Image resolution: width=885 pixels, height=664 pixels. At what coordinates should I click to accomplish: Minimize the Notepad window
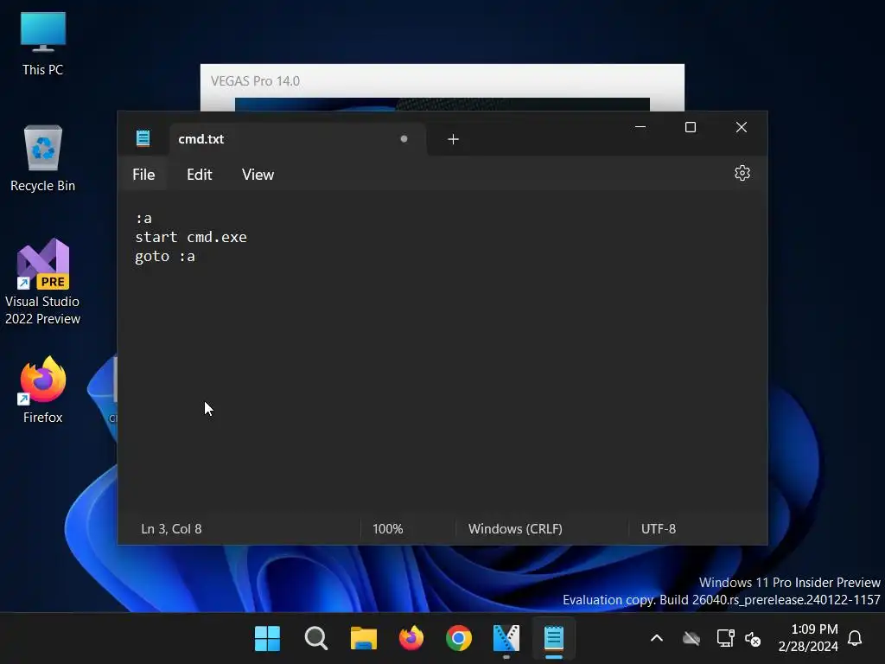coord(640,127)
